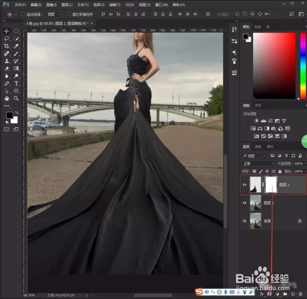This screenshot has width=307, height=299.
Task: Open the 窗口(W) menu
Action: (x=162, y=5)
